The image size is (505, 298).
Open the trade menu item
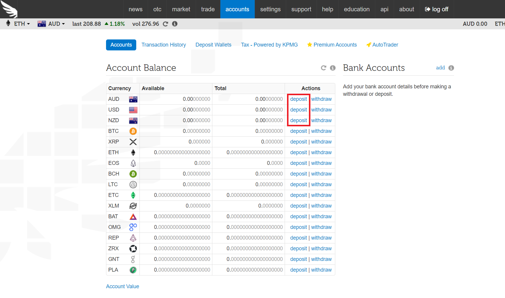click(208, 9)
